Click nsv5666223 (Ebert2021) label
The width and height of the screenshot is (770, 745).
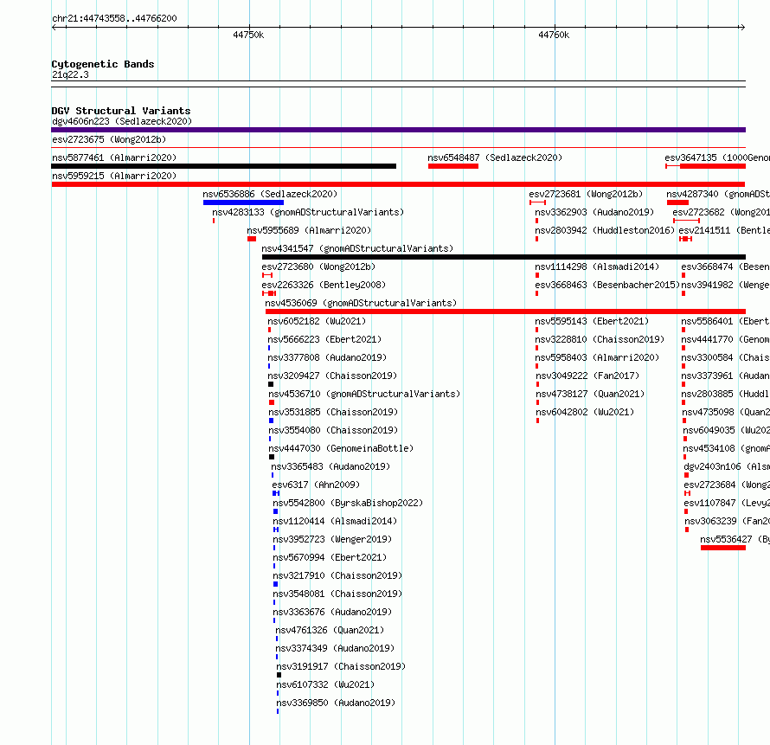[x=324, y=339]
